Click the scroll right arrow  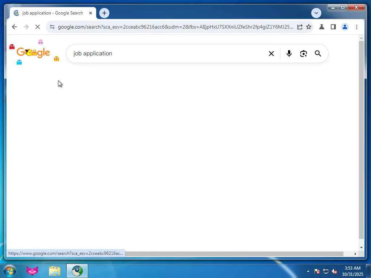click(355, 254)
